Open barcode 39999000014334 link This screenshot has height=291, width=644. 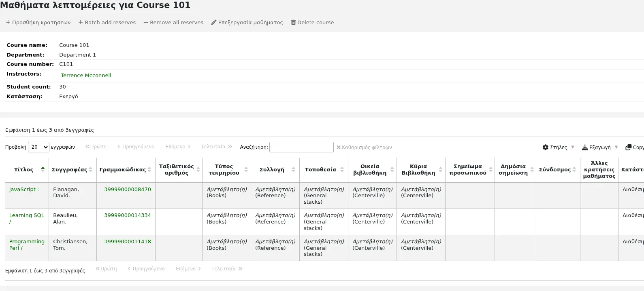pos(128,215)
